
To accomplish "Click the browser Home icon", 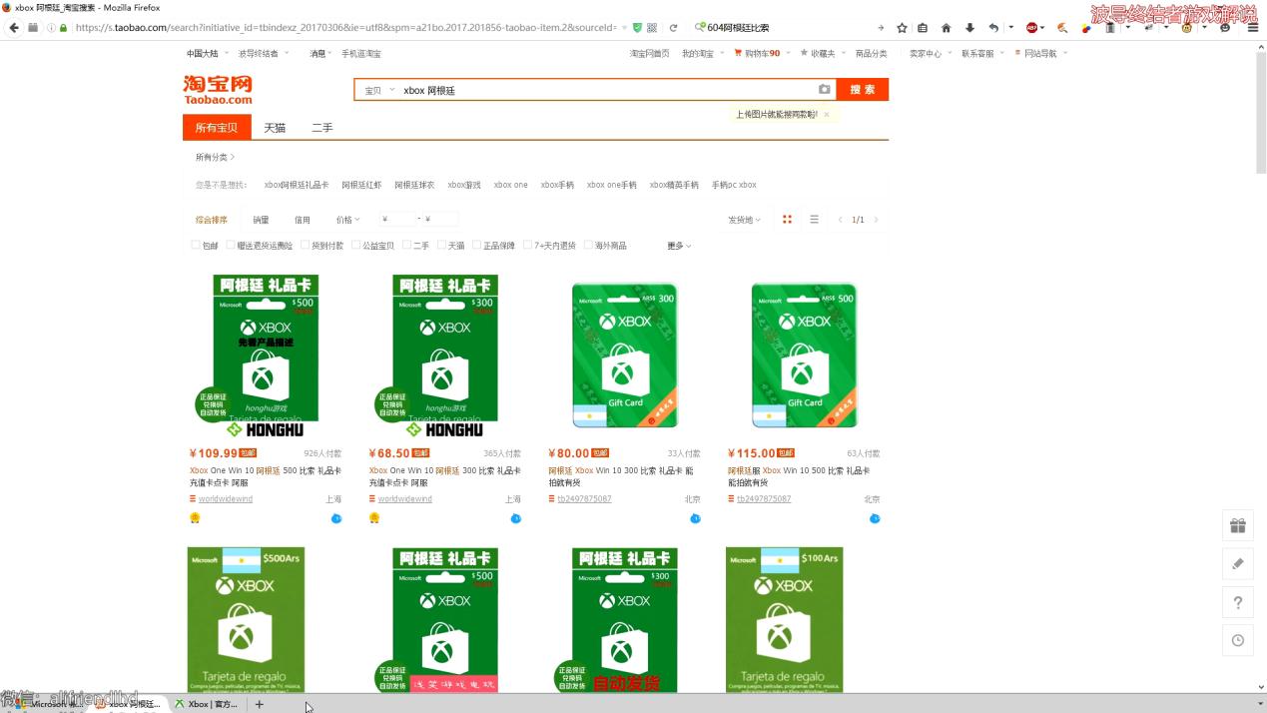I will tap(947, 28).
